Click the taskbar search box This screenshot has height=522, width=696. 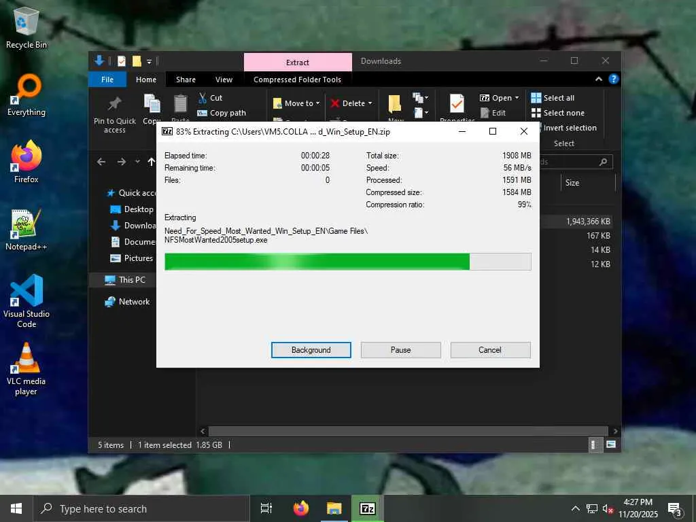141,508
